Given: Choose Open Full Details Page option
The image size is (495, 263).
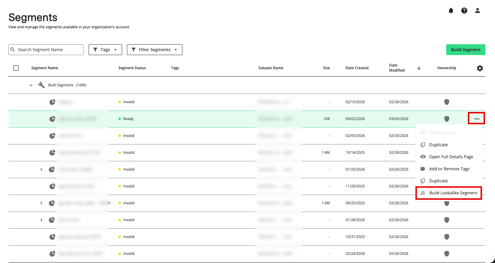Looking at the screenshot, I should (451, 157).
